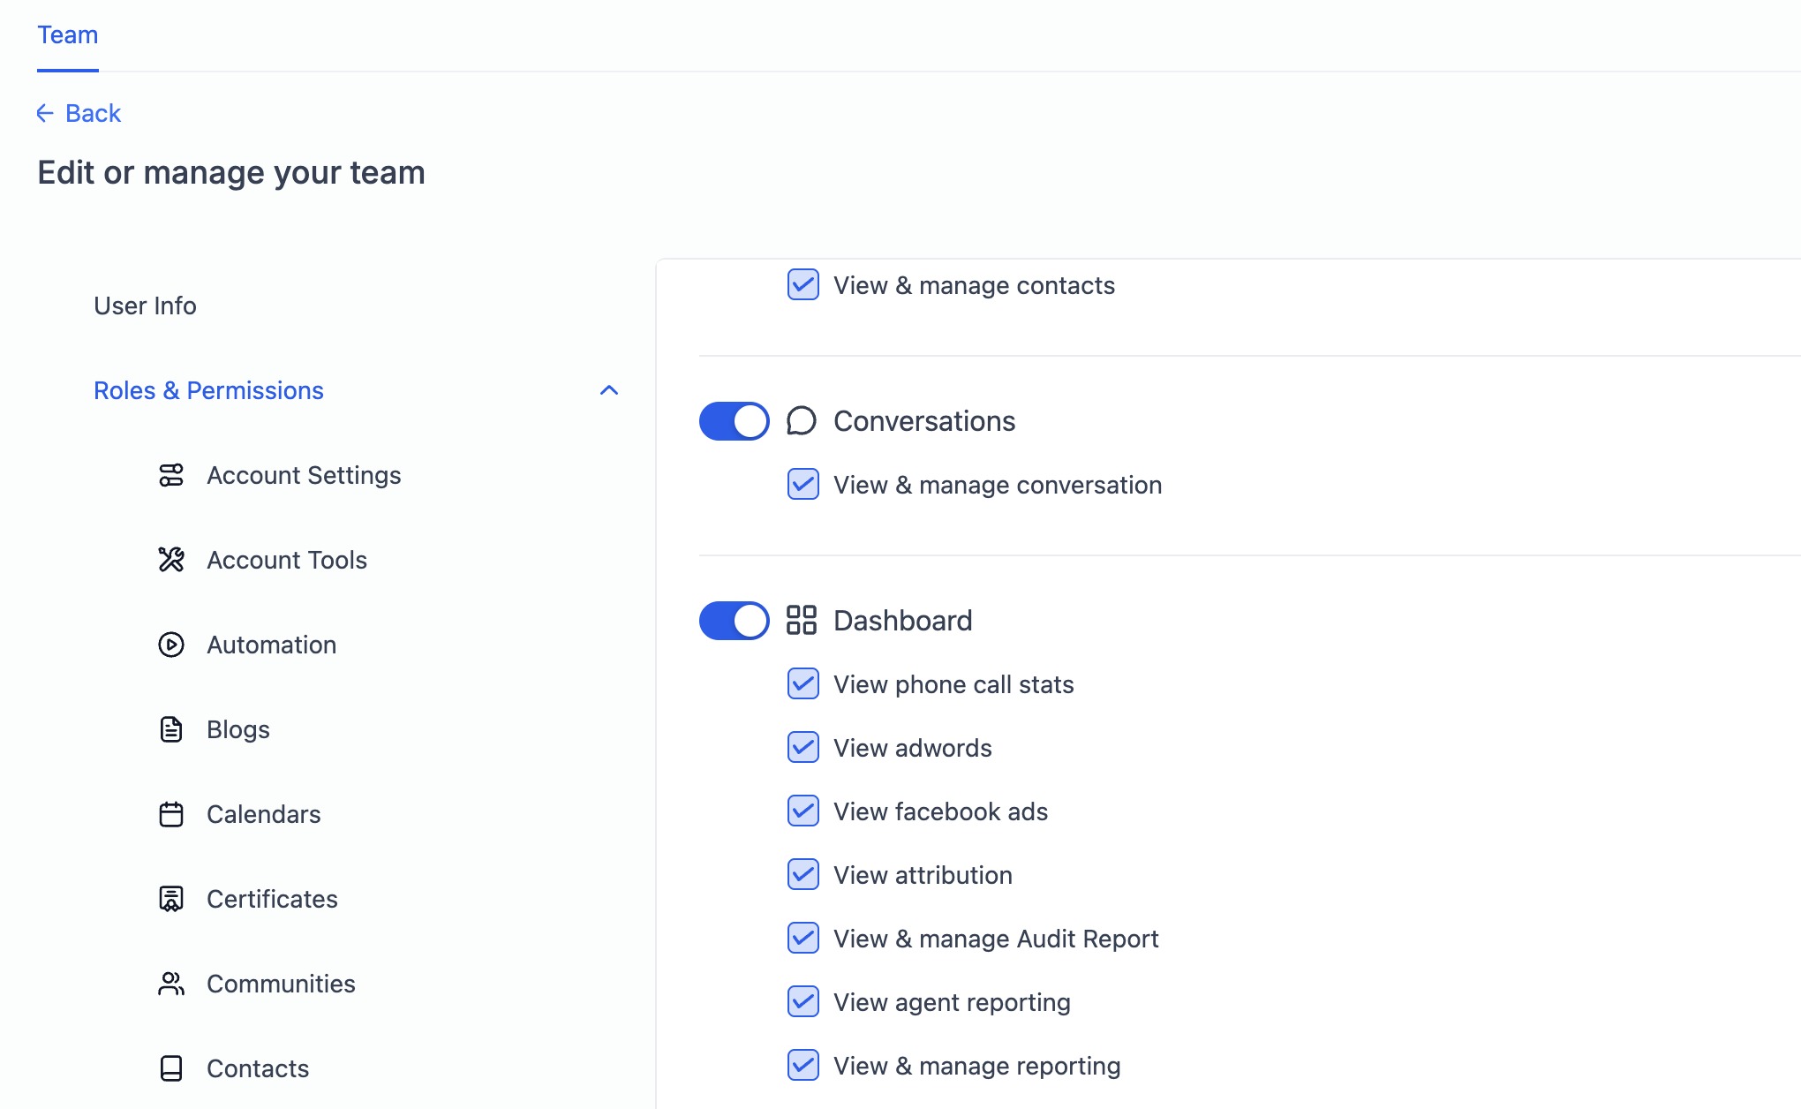Image resolution: width=1801 pixels, height=1109 pixels.
Task: Click the Automation play-circle icon
Action: click(171, 645)
